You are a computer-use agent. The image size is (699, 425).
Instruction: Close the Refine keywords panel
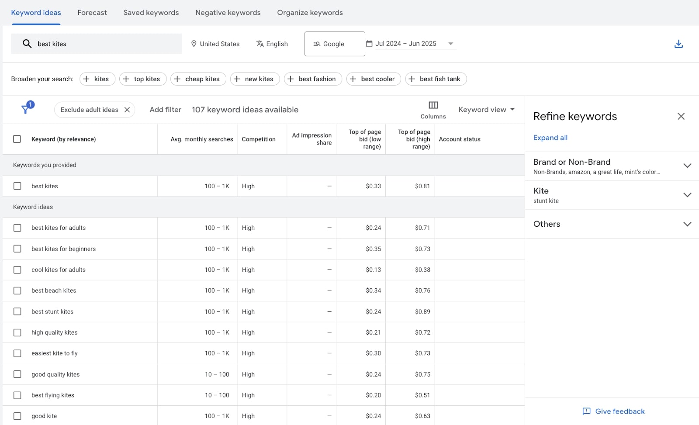pos(681,116)
